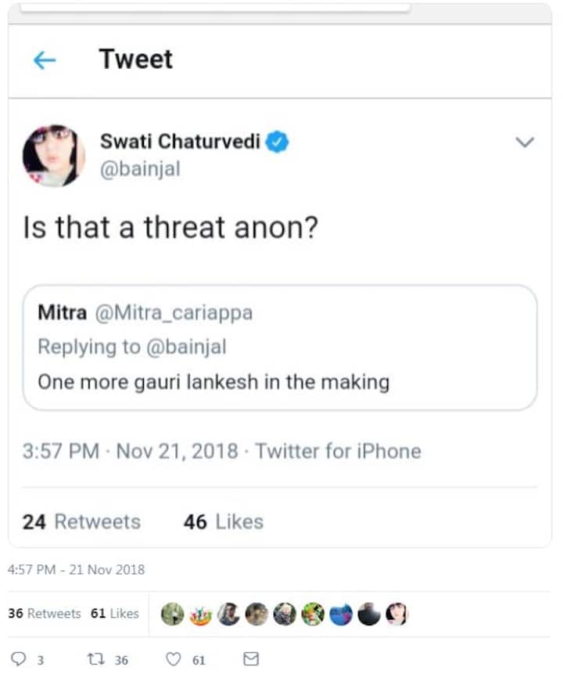This screenshot has height=685, width=563.
Task: Open the Swati Chaturvedi profile name link
Action: (x=181, y=142)
